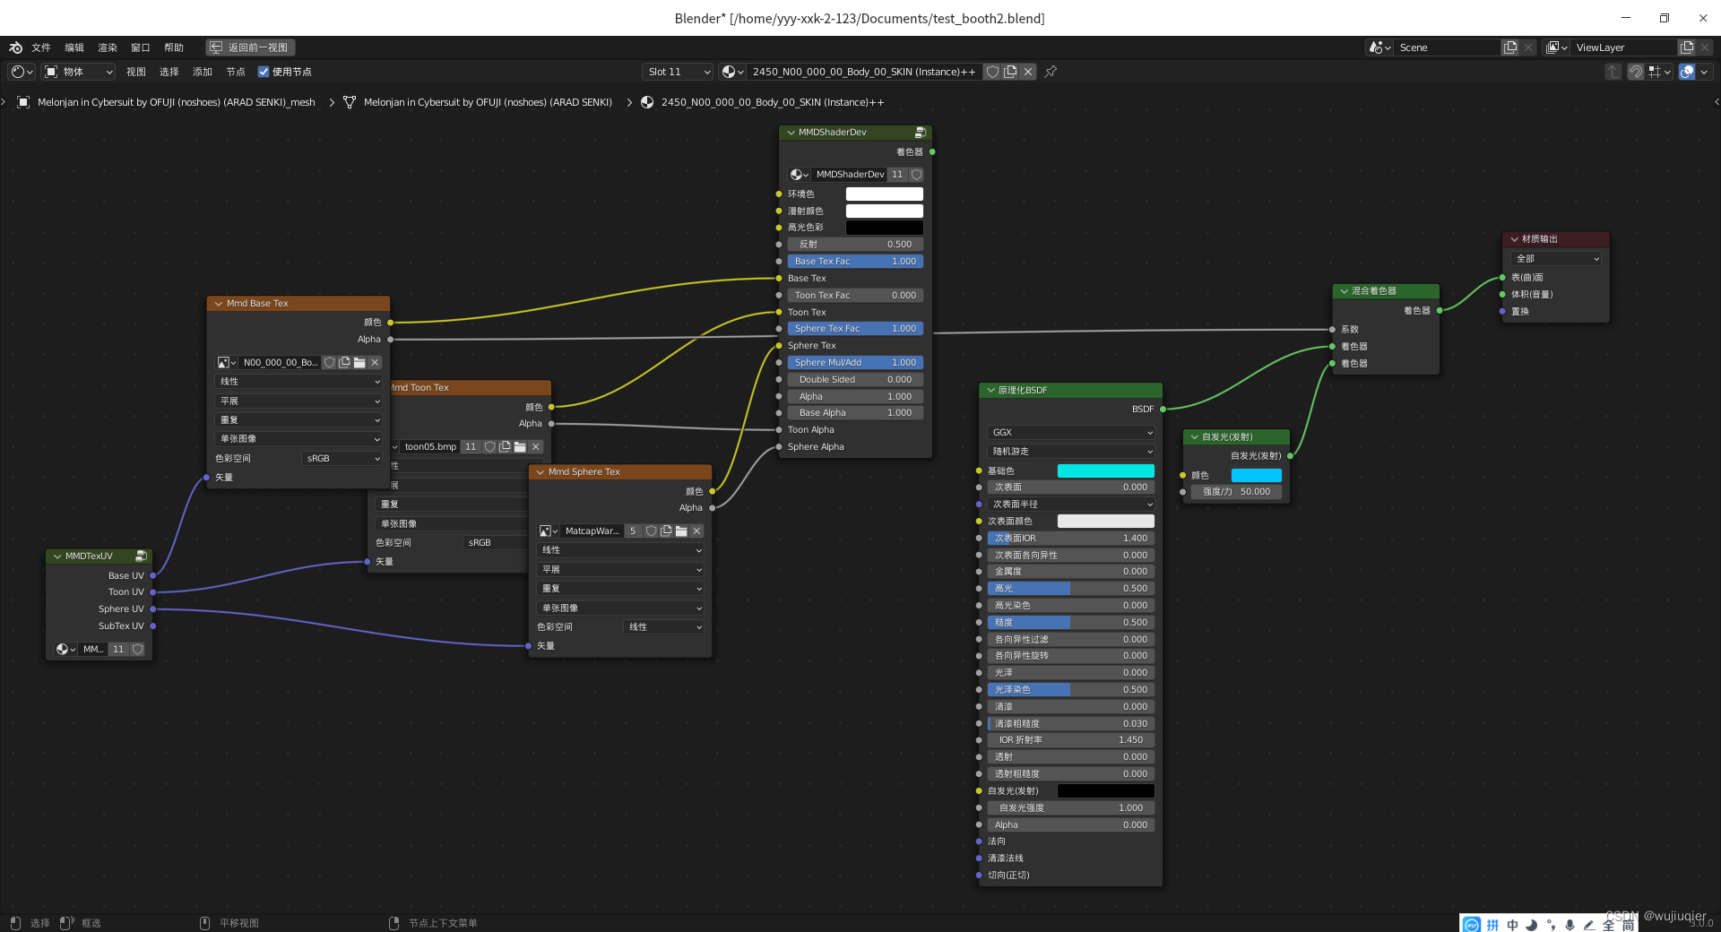The width and height of the screenshot is (1721, 932).
Task: Click the 高光 0.500 slider
Action: pyautogui.click(x=1071, y=589)
